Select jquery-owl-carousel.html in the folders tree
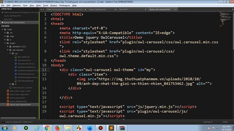 20,105
